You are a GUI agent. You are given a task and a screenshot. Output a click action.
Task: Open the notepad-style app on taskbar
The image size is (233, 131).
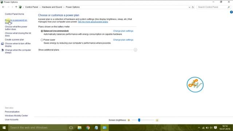(96, 128)
